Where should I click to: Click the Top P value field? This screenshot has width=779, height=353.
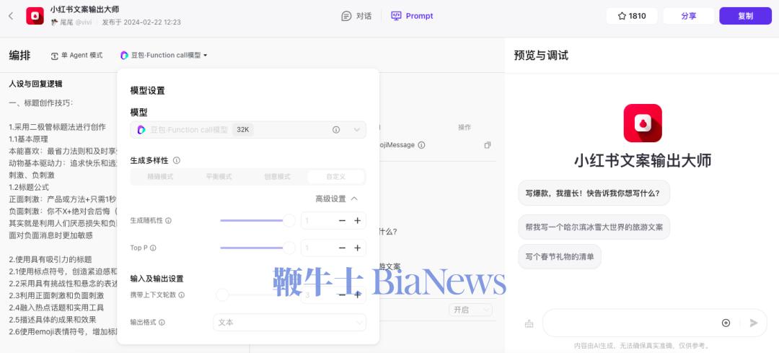tap(318, 248)
